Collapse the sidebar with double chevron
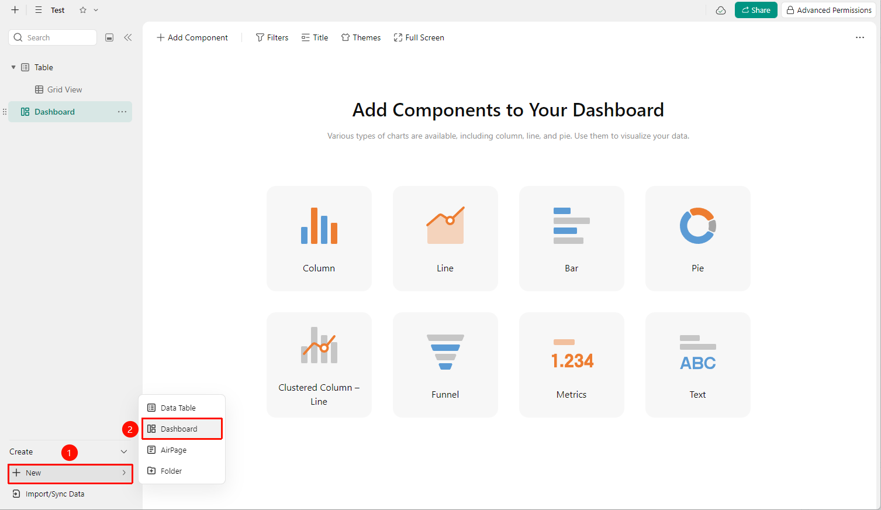The width and height of the screenshot is (881, 510). (128, 37)
